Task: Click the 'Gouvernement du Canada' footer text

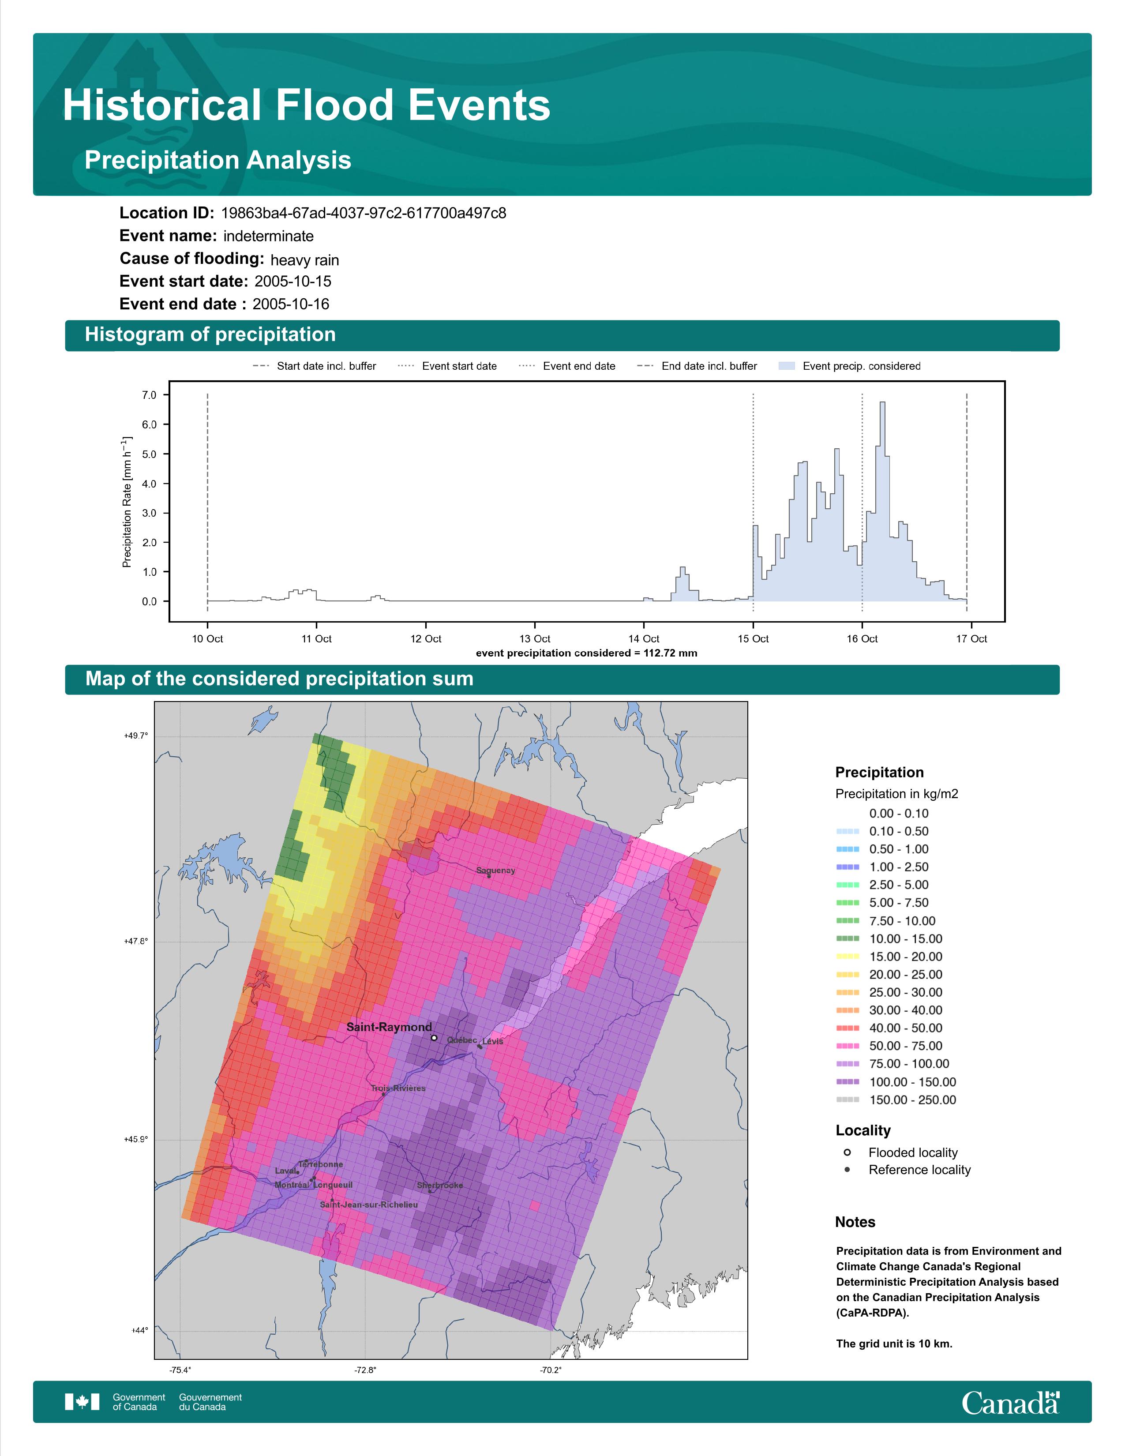Action: (x=210, y=1401)
